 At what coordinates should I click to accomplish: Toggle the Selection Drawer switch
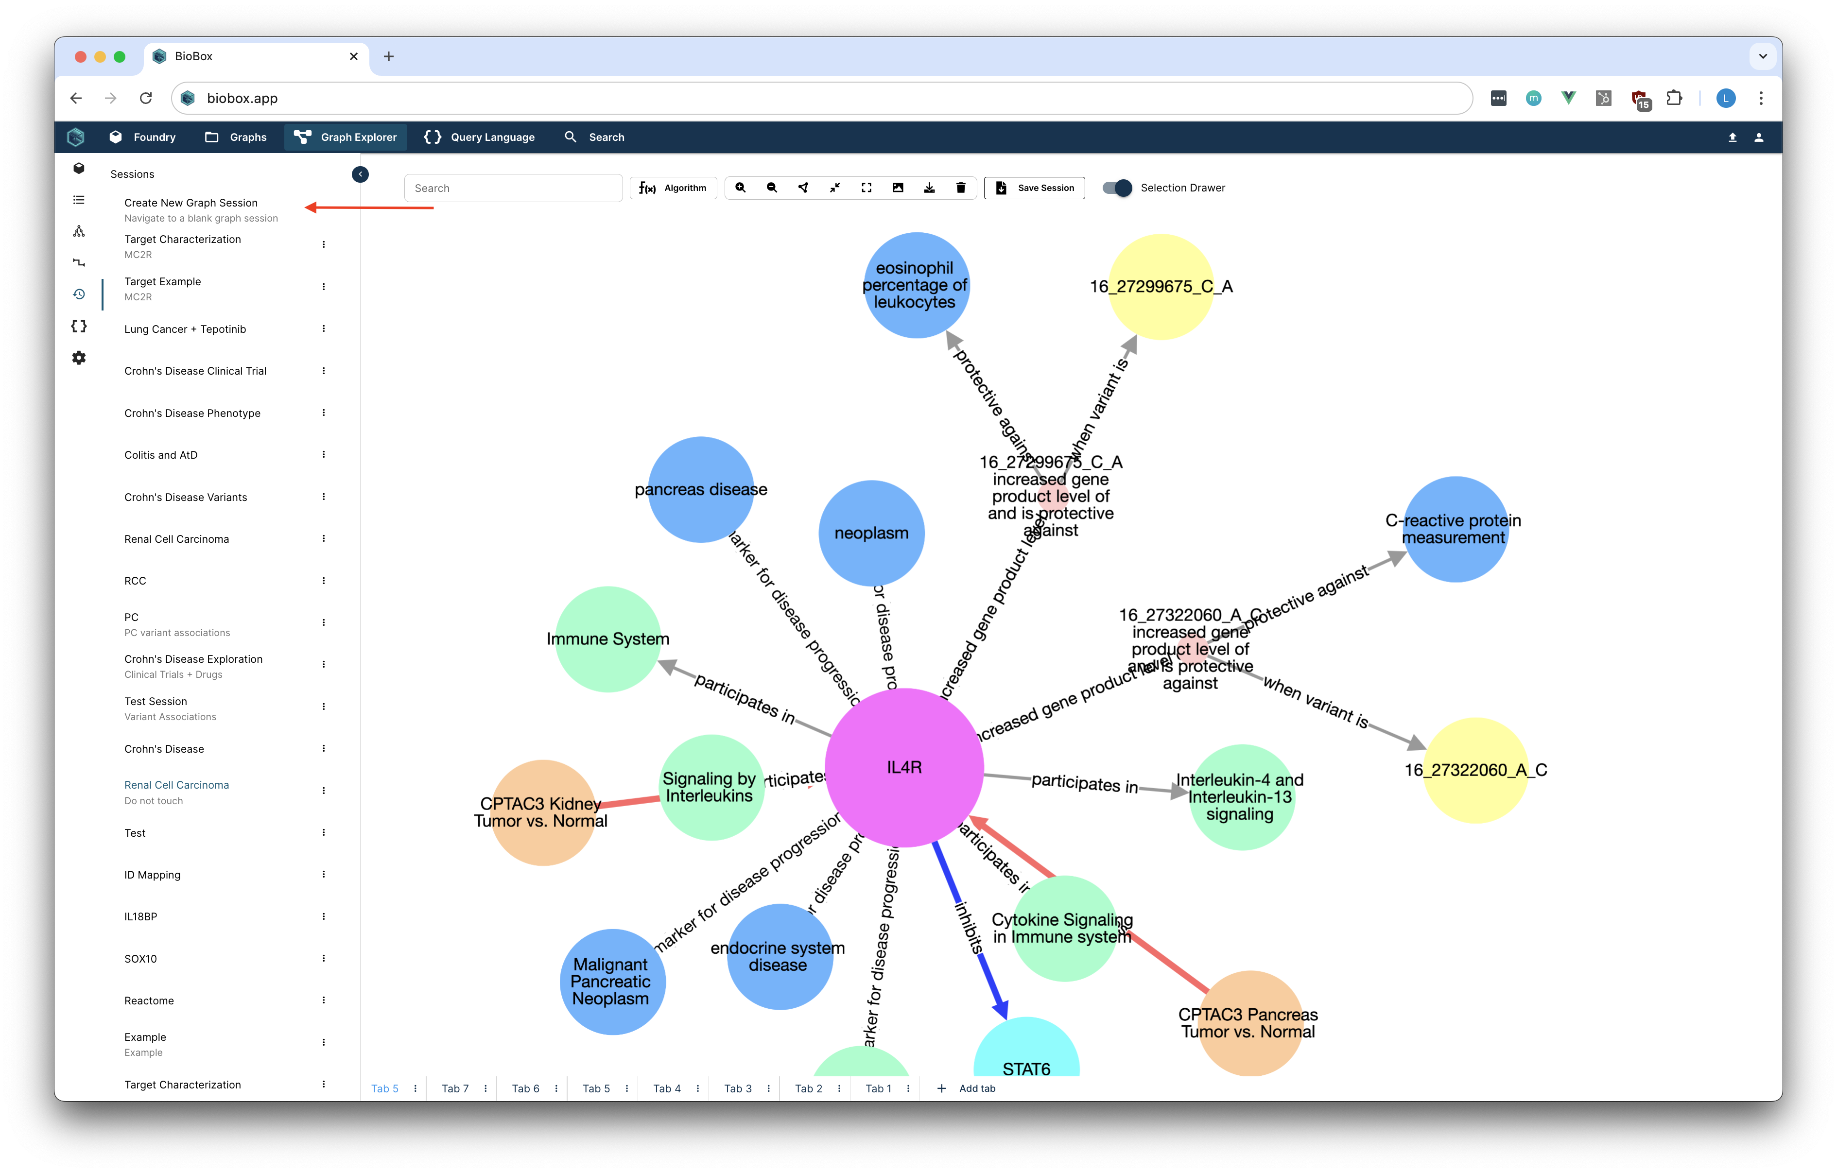point(1118,188)
